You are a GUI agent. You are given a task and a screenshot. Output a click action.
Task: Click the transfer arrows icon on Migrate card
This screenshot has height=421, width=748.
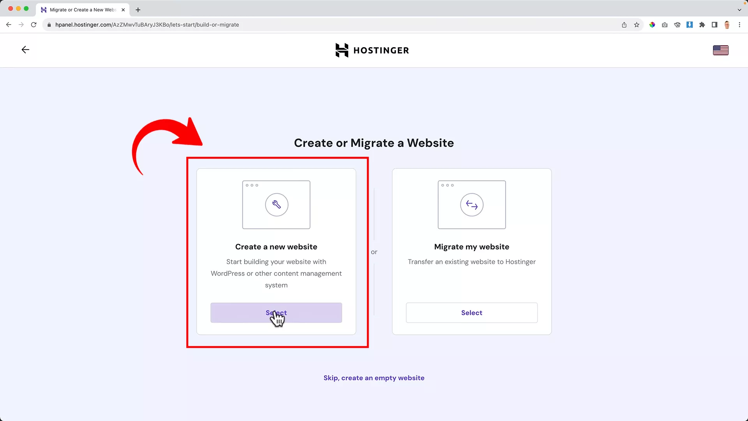(x=471, y=205)
